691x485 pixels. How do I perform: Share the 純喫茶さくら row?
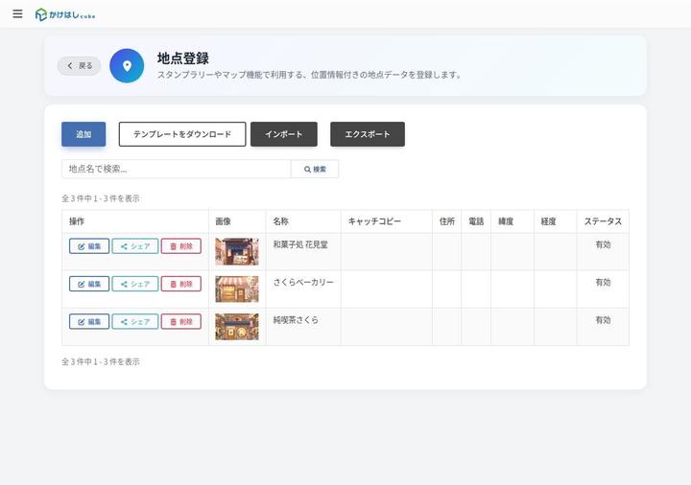coord(135,322)
